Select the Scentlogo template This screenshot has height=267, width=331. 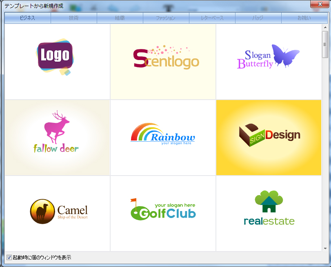pyautogui.click(x=163, y=62)
